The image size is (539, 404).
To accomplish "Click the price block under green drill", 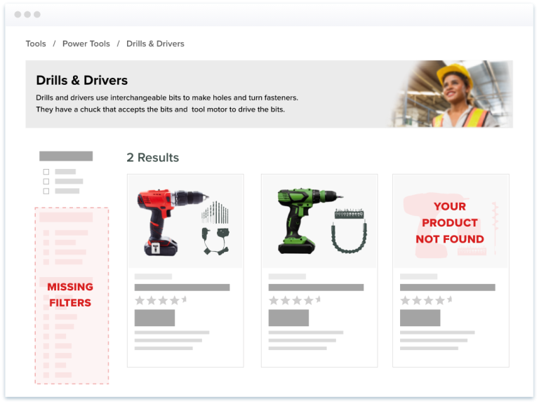I will point(288,318).
